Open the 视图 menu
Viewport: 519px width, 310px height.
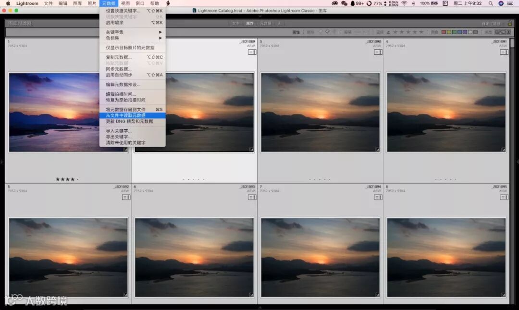125,3
